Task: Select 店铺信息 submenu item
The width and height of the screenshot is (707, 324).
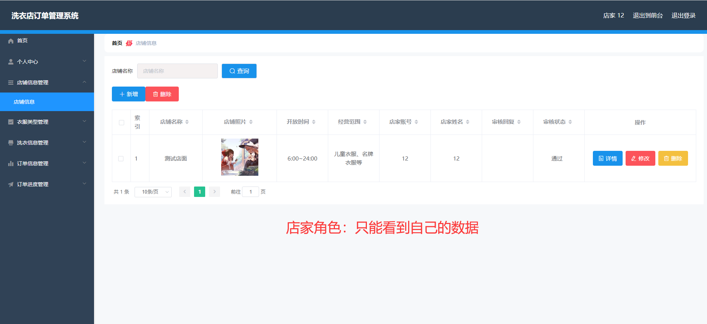Action: click(x=47, y=102)
